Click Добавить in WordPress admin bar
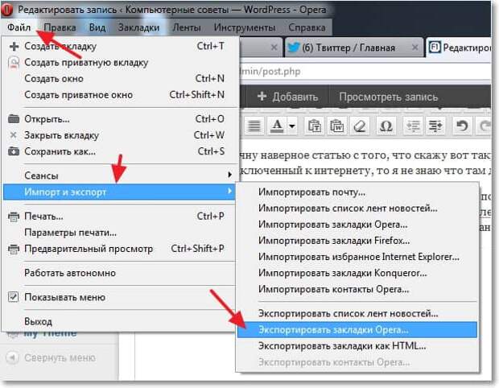This screenshot has height=388, width=499. (x=287, y=97)
